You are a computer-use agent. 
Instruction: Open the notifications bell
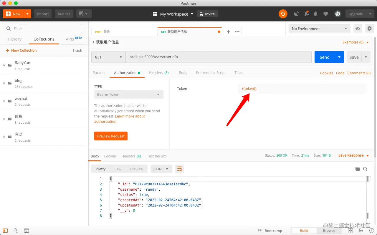(x=316, y=14)
